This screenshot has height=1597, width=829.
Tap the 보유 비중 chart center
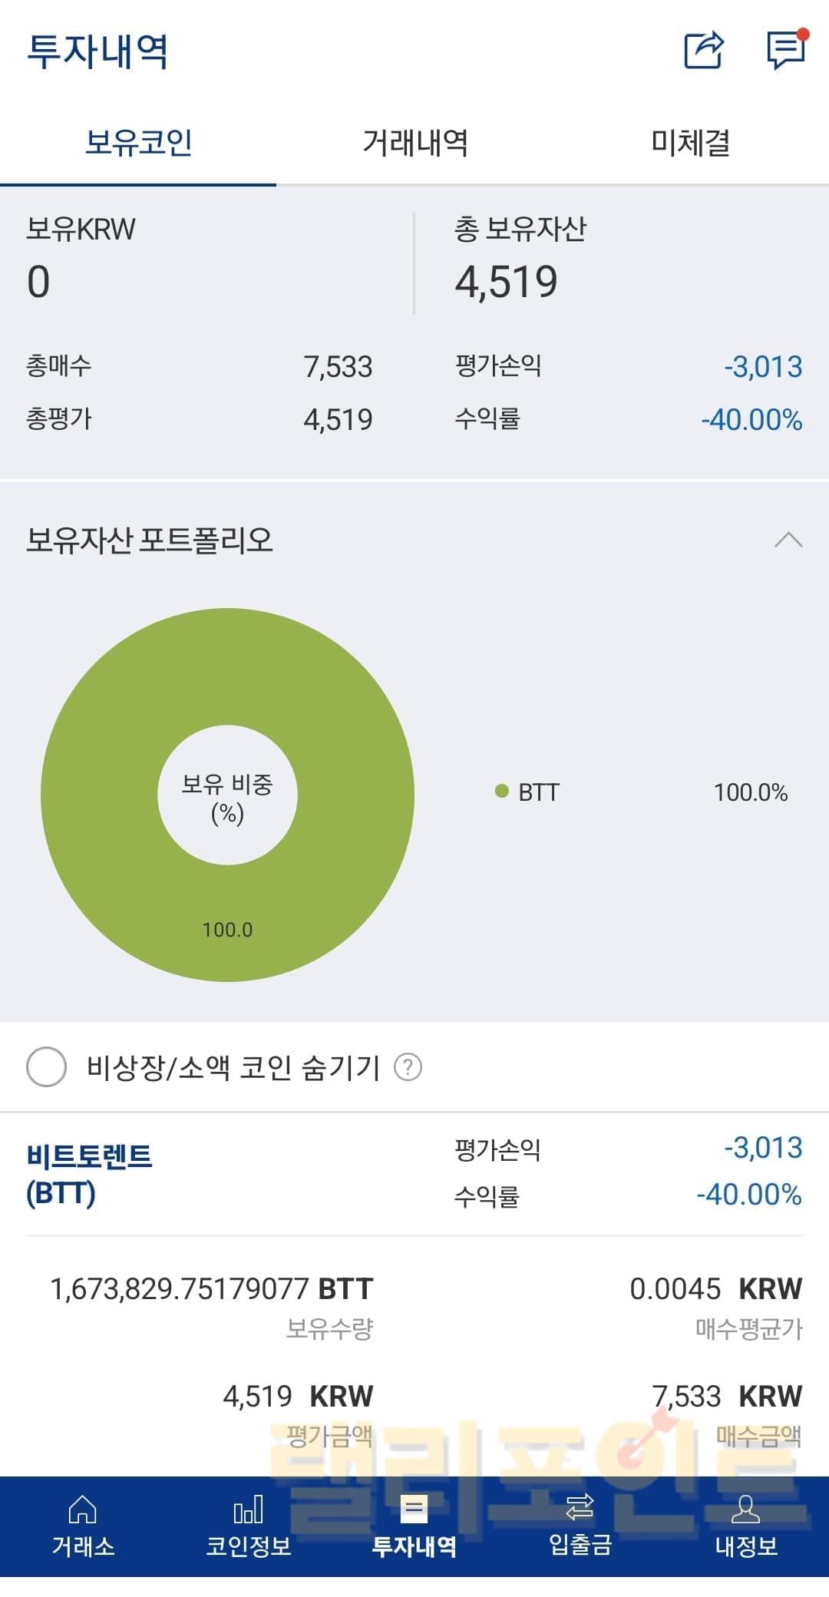click(x=227, y=796)
